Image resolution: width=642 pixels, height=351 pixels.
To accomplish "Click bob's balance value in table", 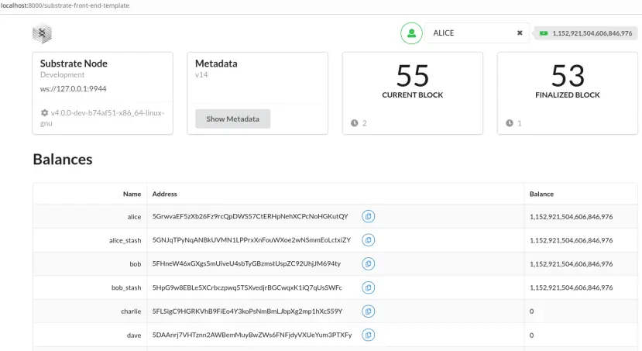I will pyautogui.click(x=572, y=264).
